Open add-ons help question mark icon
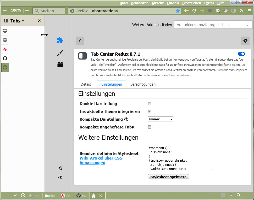Image resolution: width=254 pixels, height=200 pixels. (60, 178)
